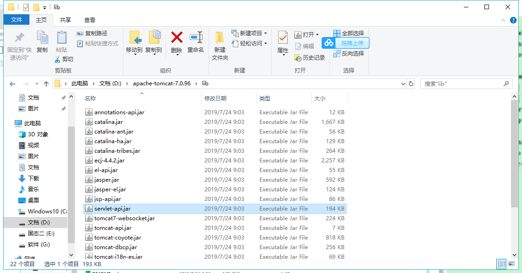The image size is (522, 273).
Task: Open the address bar history dropdown
Action: click(x=403, y=84)
